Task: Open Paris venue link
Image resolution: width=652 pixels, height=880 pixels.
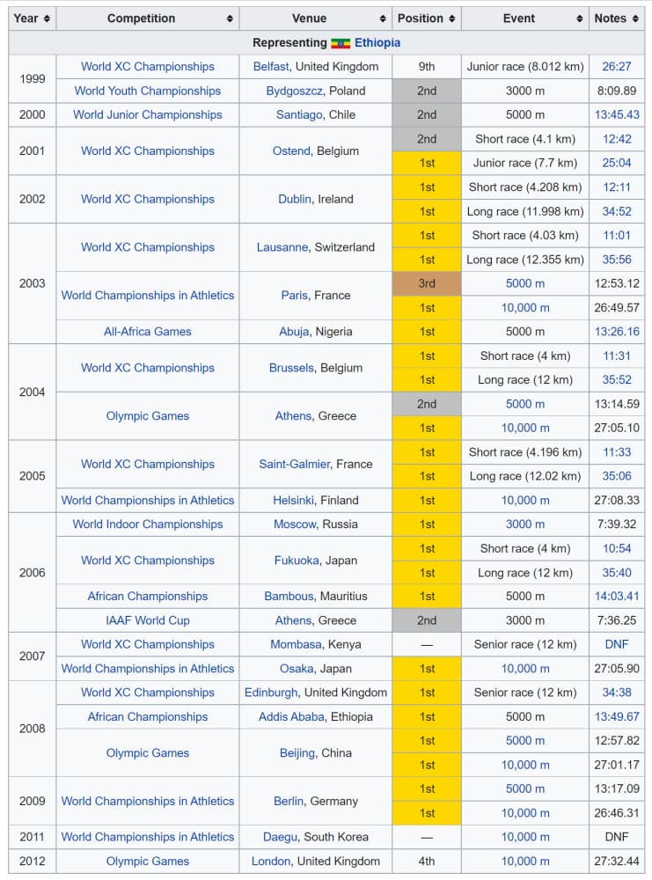Action: [x=295, y=295]
